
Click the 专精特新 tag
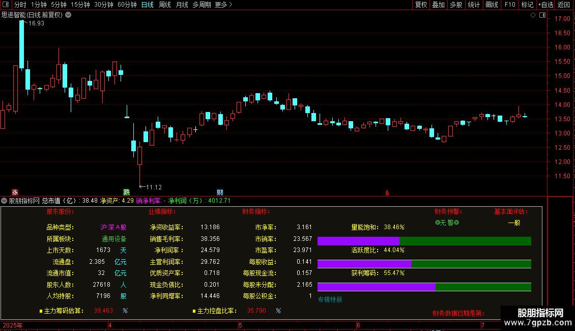tap(330, 300)
